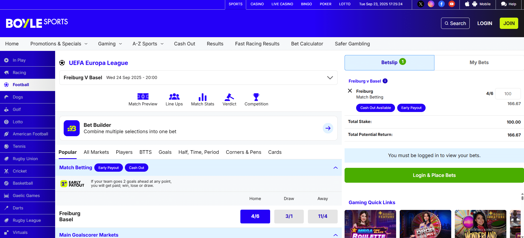The image size is (524, 238).
Task: Click the Basketball sidebar icon
Action: [6, 183]
